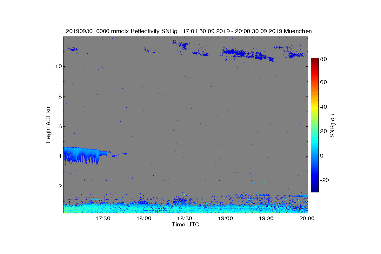
Task: Click the 18:30 time tick label
Action: click(184, 218)
